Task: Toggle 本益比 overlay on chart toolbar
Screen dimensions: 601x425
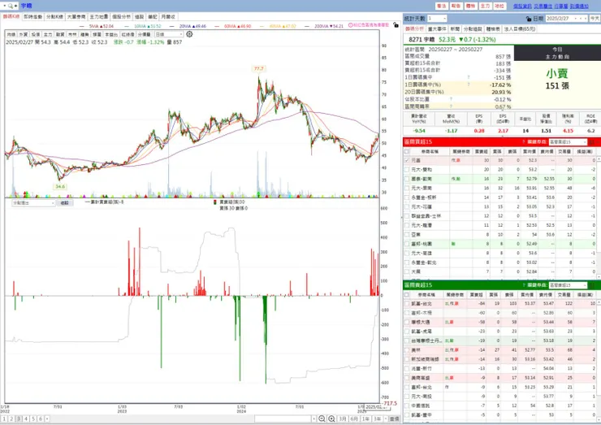Action: (x=110, y=34)
